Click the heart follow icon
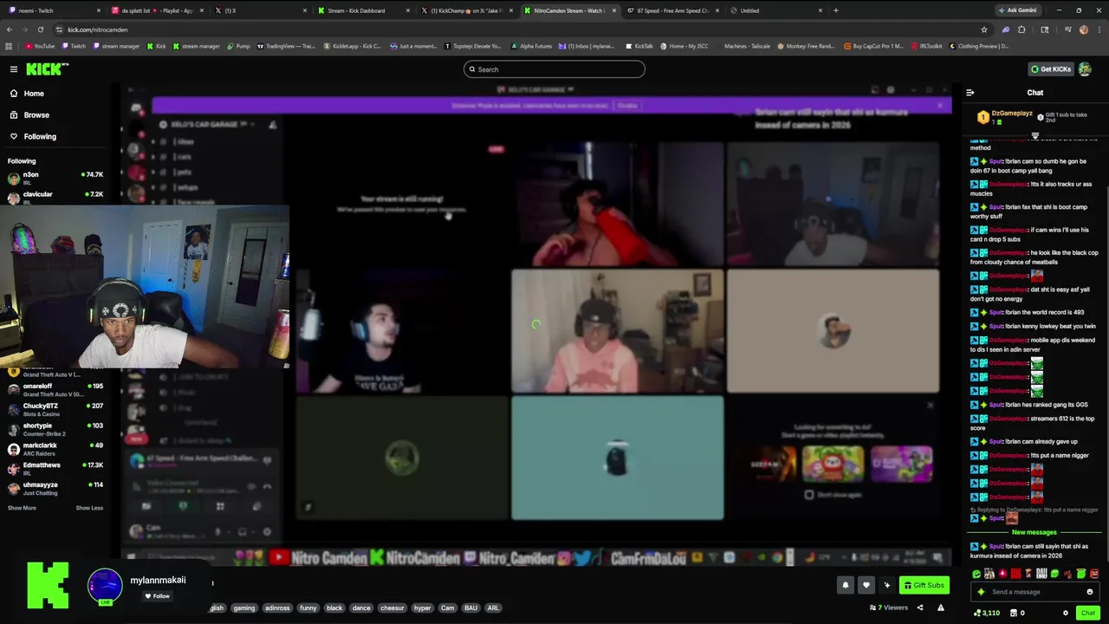The width and height of the screenshot is (1109, 624). click(866, 585)
